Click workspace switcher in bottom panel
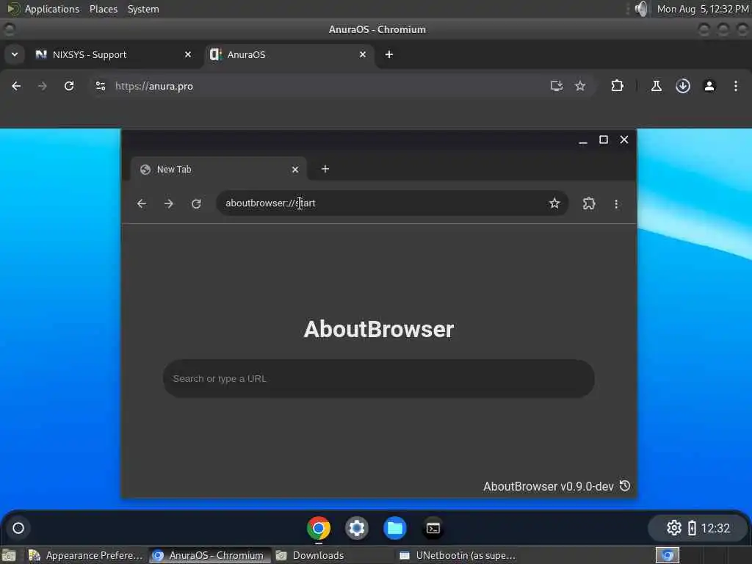 [x=668, y=555]
